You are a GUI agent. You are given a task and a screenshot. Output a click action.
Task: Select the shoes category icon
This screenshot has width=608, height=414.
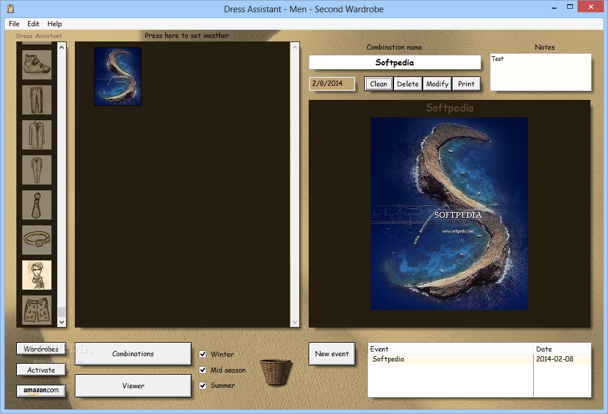[x=37, y=65]
